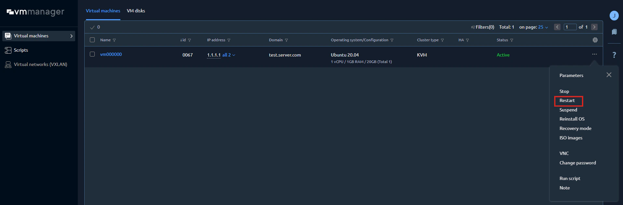Tick the checkbox for vm000000 row

(x=92, y=54)
